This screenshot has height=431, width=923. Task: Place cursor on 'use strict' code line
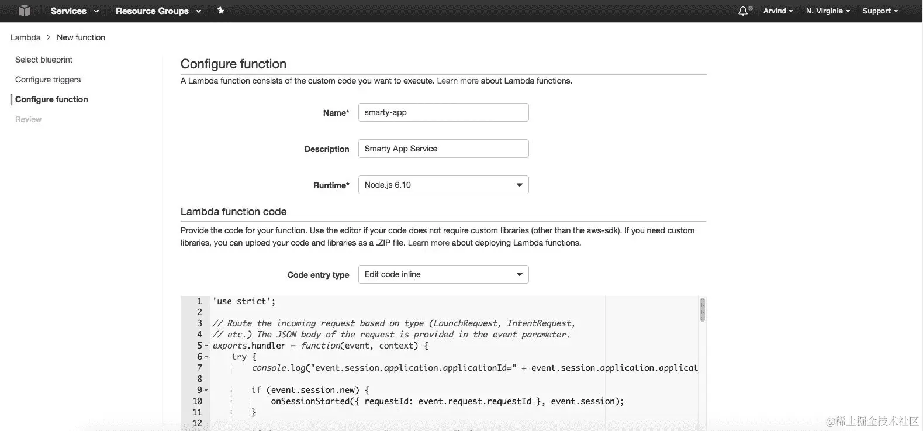[x=244, y=301]
